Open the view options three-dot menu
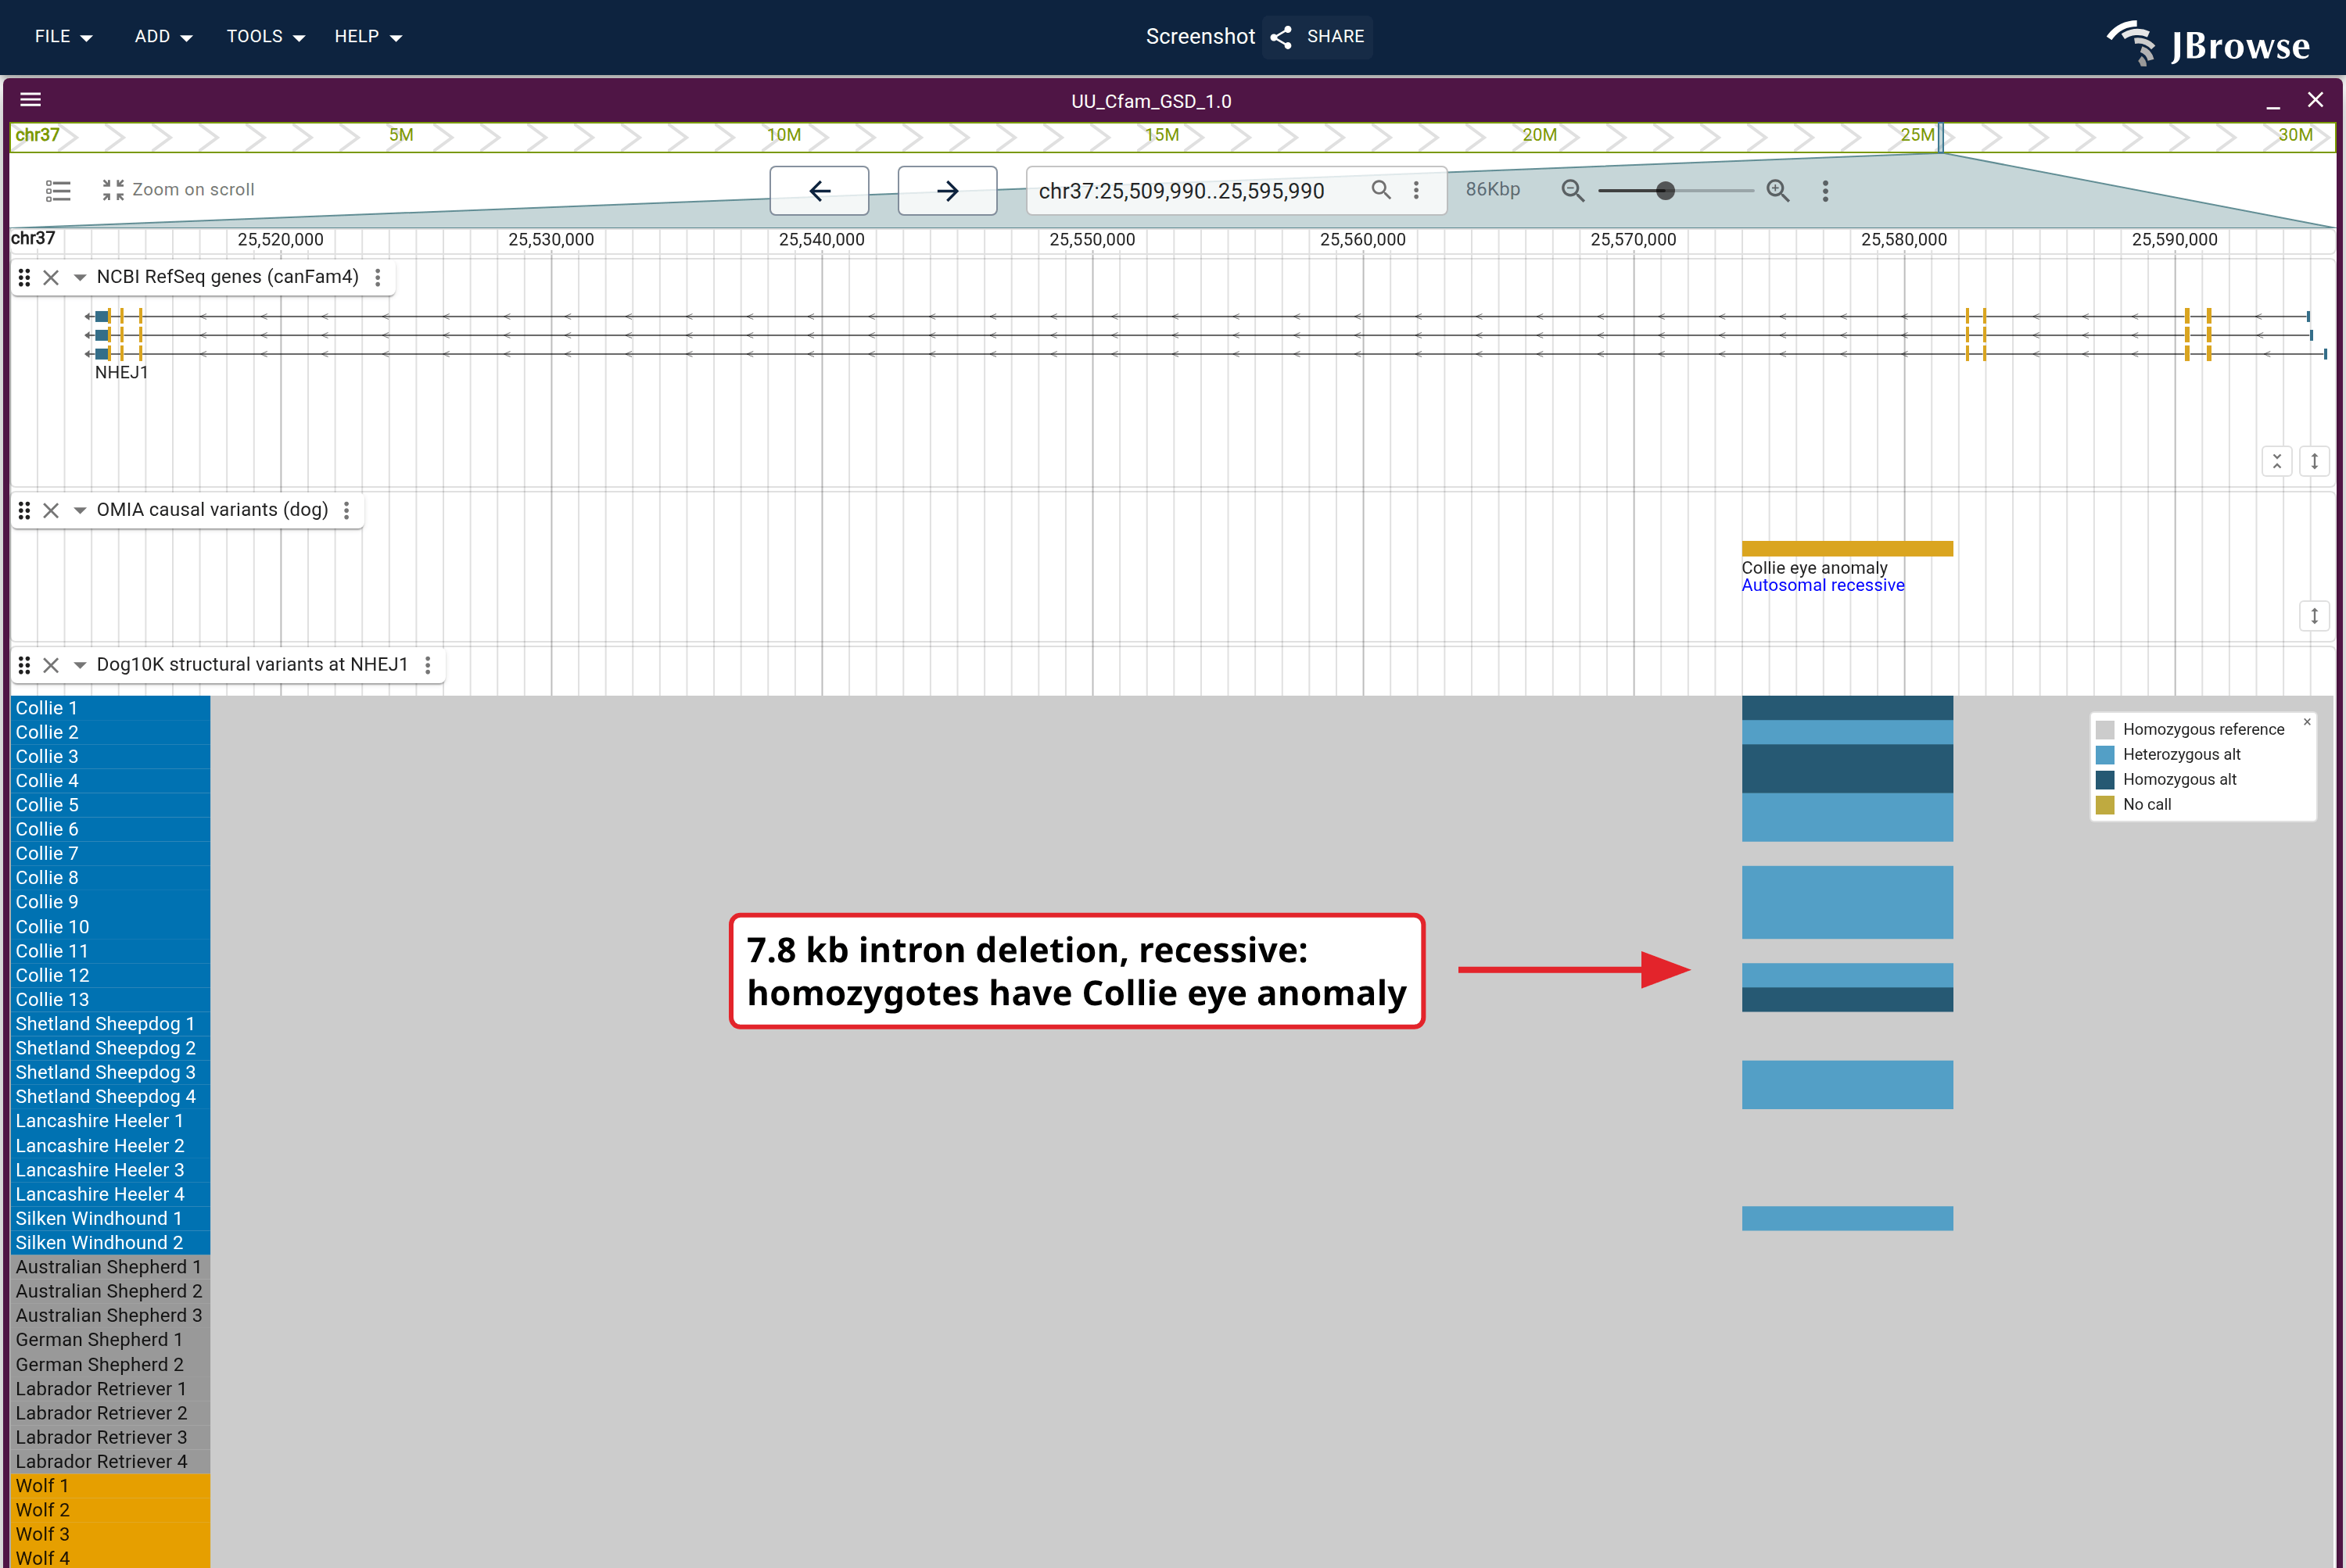Viewport: 2346px width, 1568px height. pyautogui.click(x=1824, y=190)
